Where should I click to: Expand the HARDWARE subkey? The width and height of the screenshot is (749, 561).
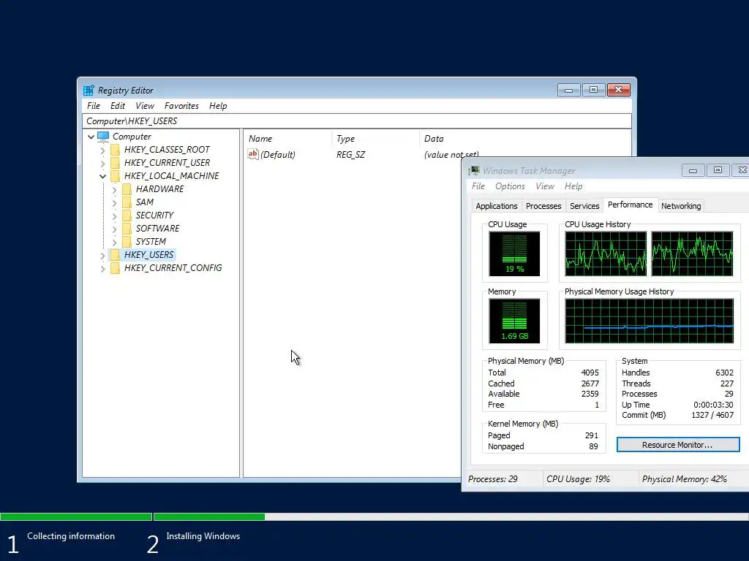(114, 189)
